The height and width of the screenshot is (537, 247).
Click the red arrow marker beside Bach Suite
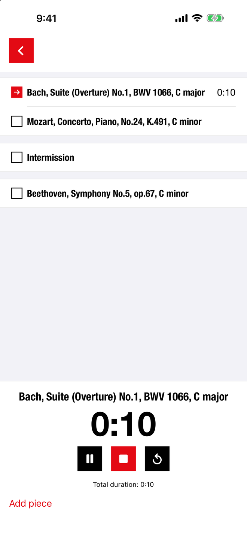click(x=17, y=92)
